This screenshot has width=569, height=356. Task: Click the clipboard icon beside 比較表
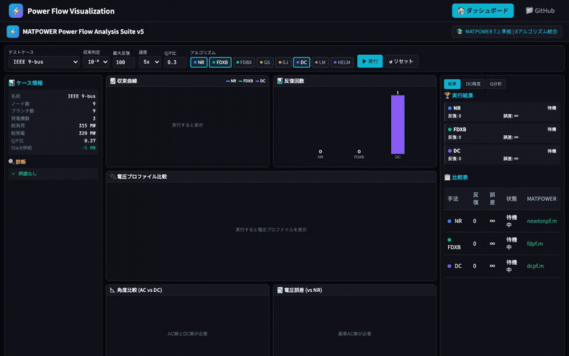(447, 177)
